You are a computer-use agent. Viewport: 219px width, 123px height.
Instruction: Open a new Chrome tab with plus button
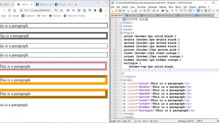76,4
